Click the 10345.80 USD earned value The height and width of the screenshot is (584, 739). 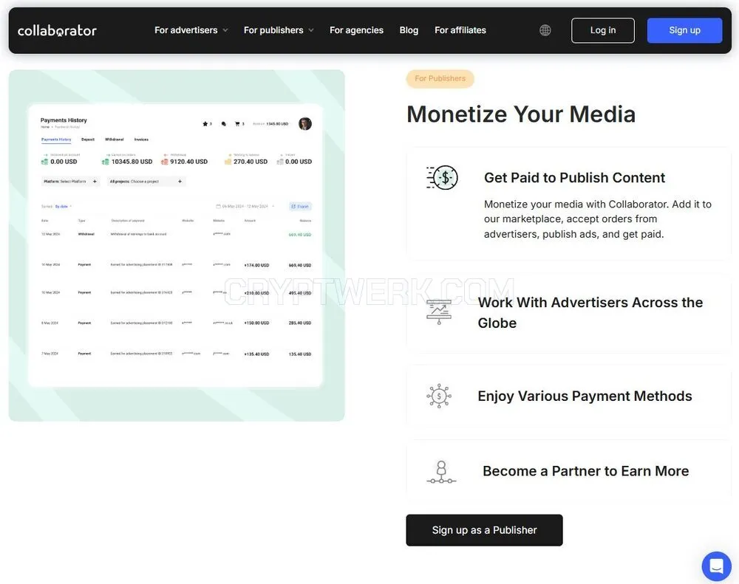(x=132, y=162)
